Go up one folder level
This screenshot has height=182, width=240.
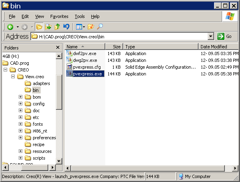click(x=57, y=27)
